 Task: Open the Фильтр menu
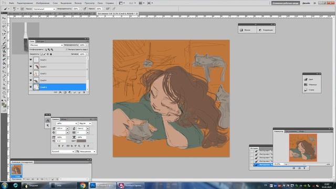click(x=78, y=3)
